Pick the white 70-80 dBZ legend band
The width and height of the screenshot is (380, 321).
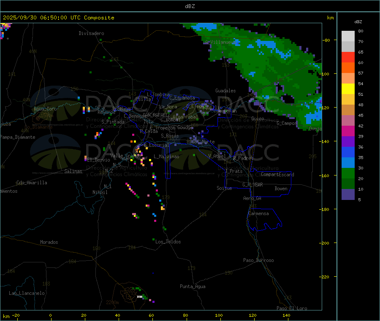[348, 36]
